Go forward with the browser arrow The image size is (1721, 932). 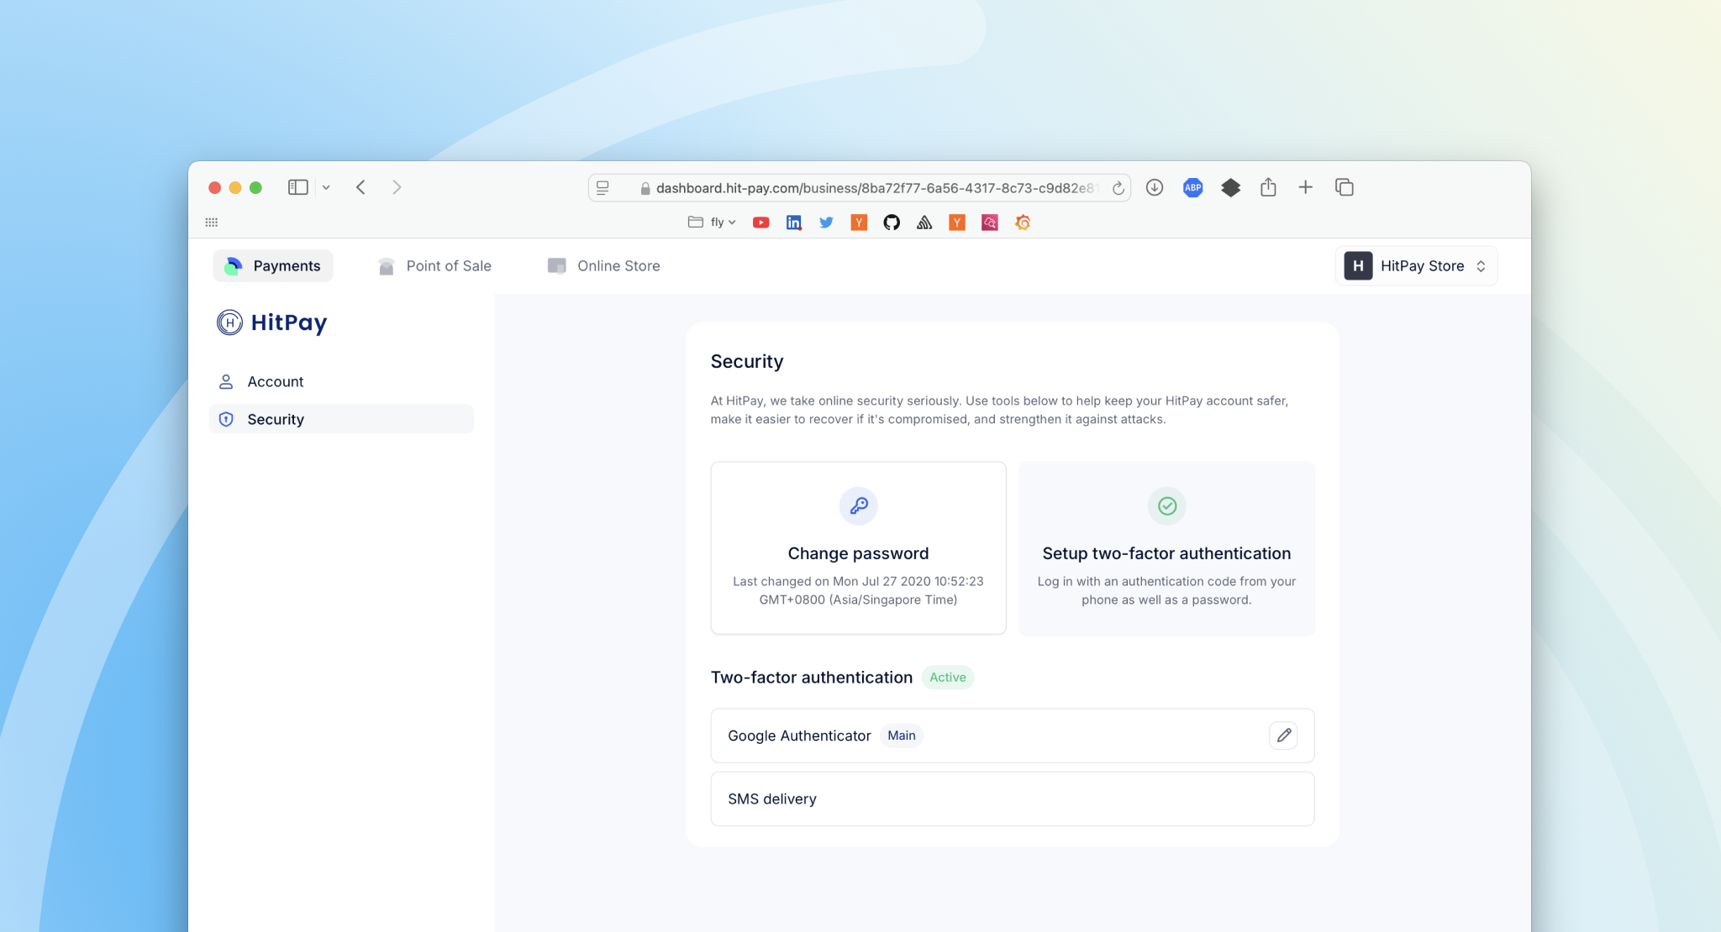pos(397,187)
